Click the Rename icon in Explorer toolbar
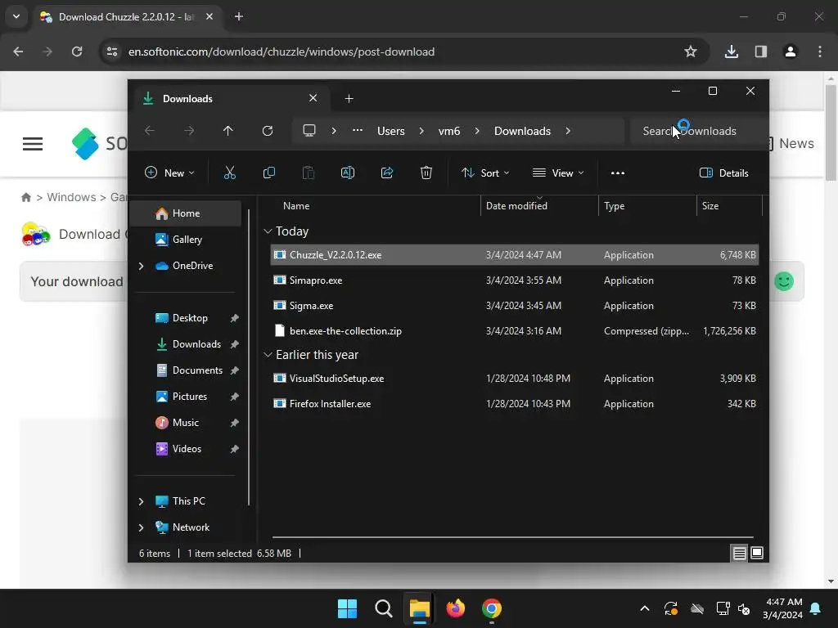Viewport: 838px width, 628px height. (x=347, y=173)
